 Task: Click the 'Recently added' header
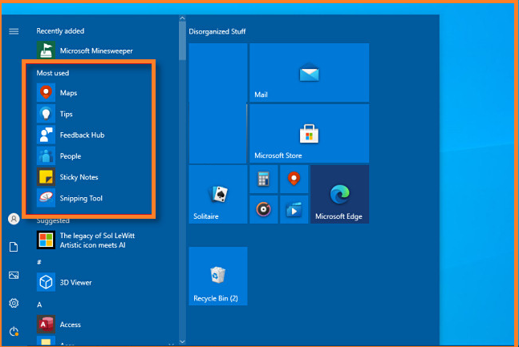pyautogui.click(x=60, y=31)
